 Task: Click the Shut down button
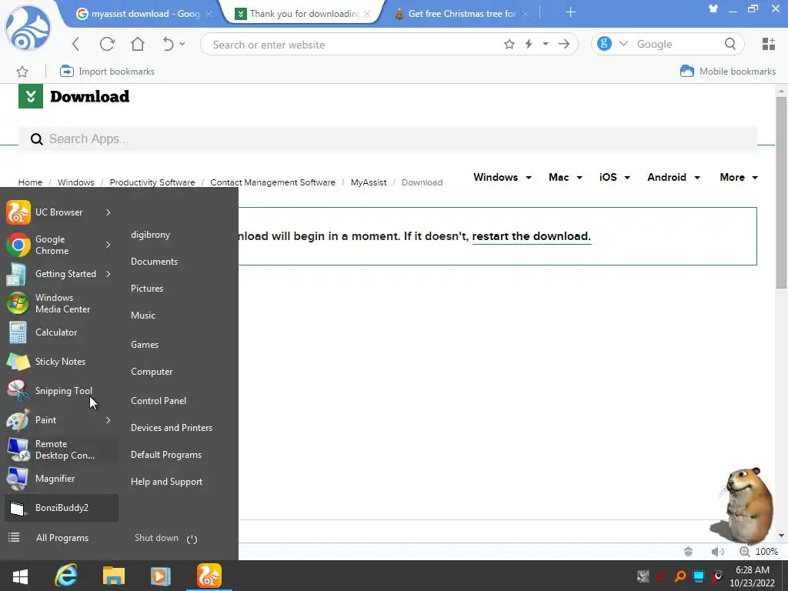click(x=156, y=538)
